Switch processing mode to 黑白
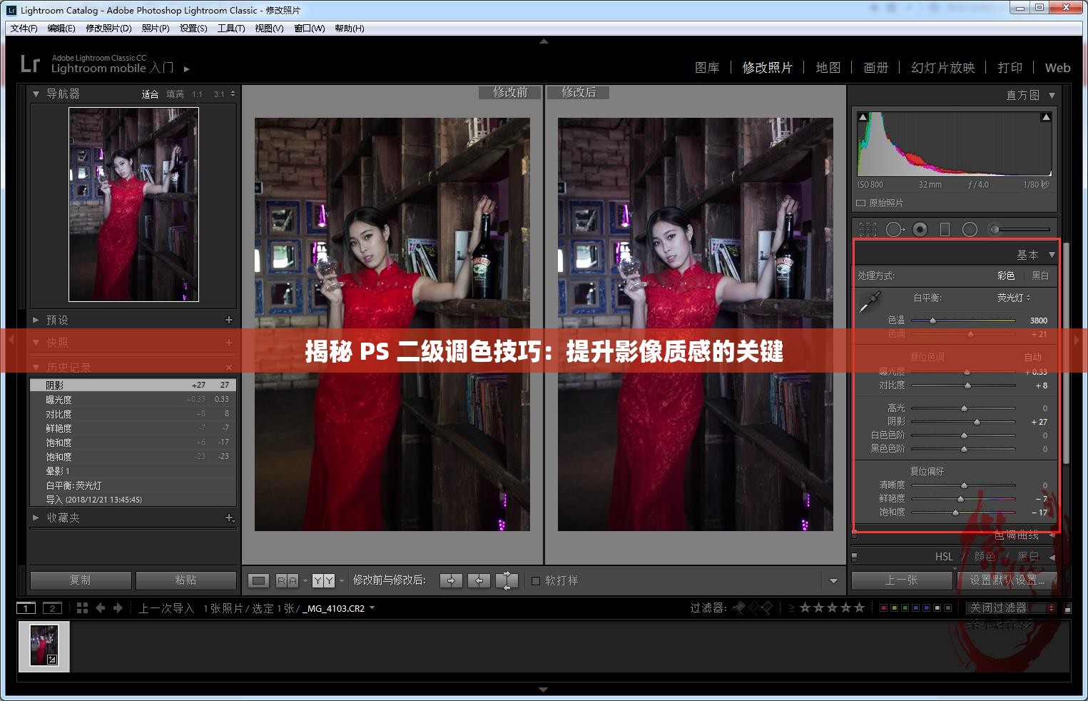1088x701 pixels. [x=1039, y=275]
